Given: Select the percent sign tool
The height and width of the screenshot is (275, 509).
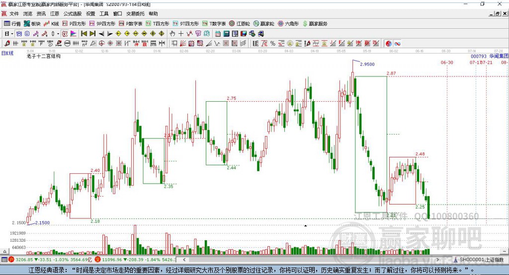Looking at the screenshot, I should coord(273,43).
